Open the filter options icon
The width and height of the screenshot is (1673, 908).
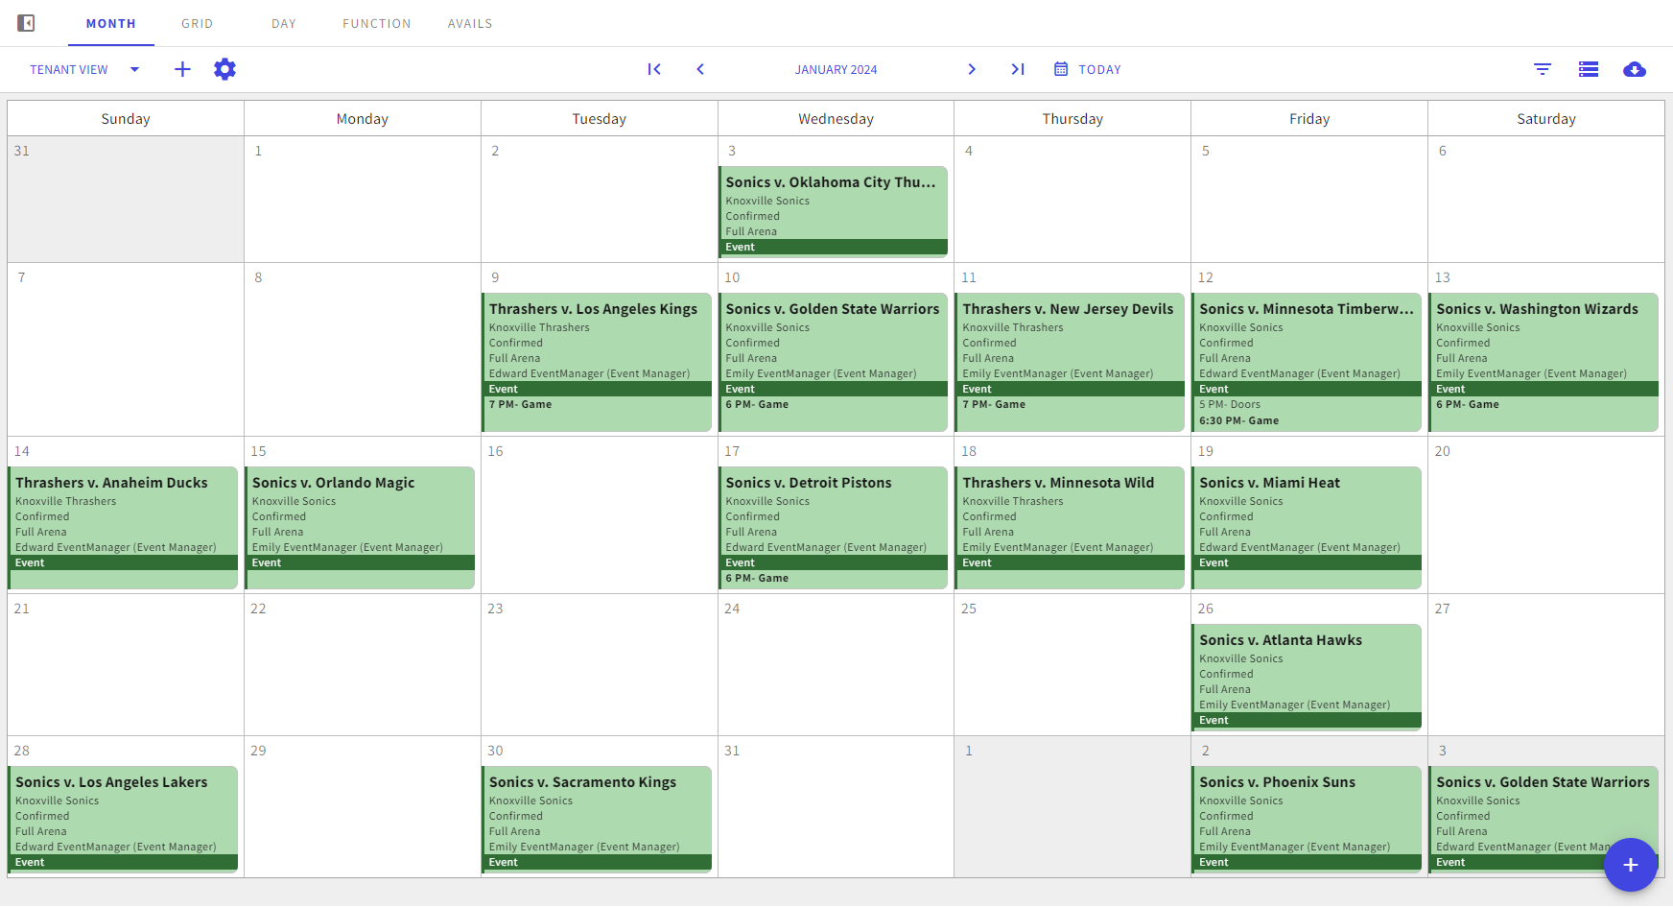pos(1543,69)
